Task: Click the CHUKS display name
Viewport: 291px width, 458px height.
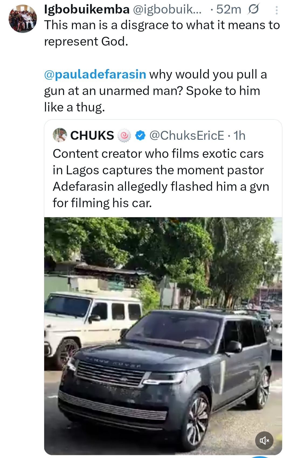Action: [92, 135]
